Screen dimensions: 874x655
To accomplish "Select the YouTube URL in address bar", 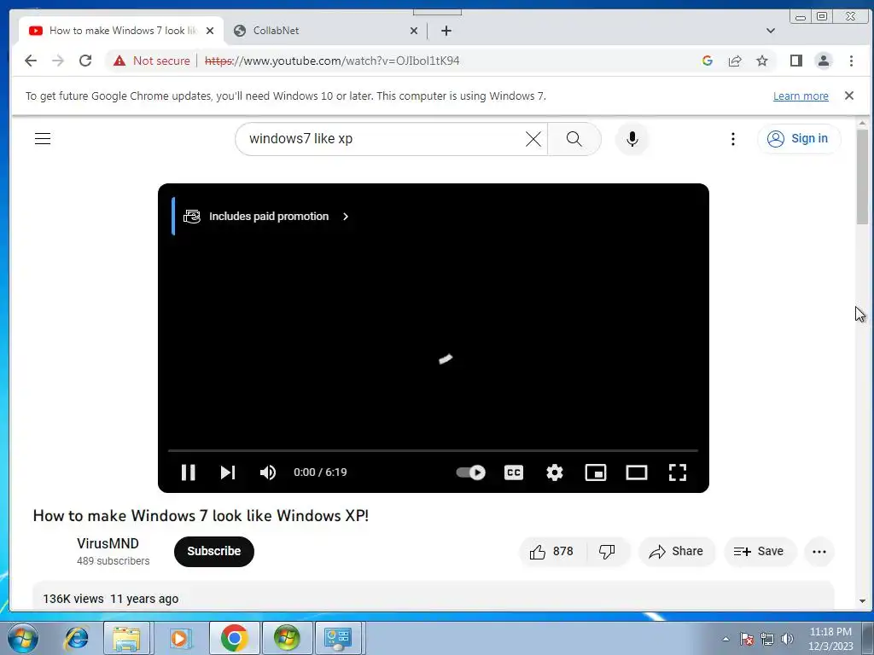I will coord(332,61).
